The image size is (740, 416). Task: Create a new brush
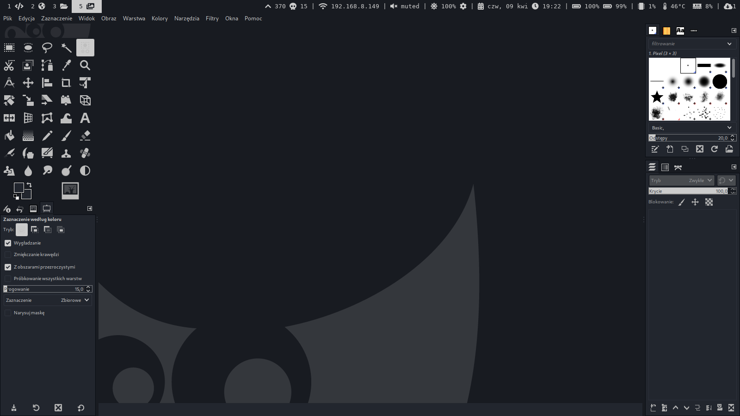(670, 149)
